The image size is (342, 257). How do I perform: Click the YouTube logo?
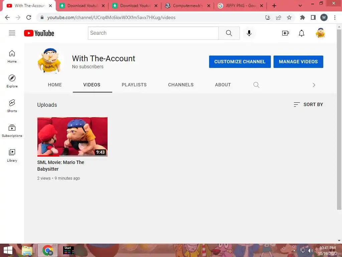click(x=39, y=33)
